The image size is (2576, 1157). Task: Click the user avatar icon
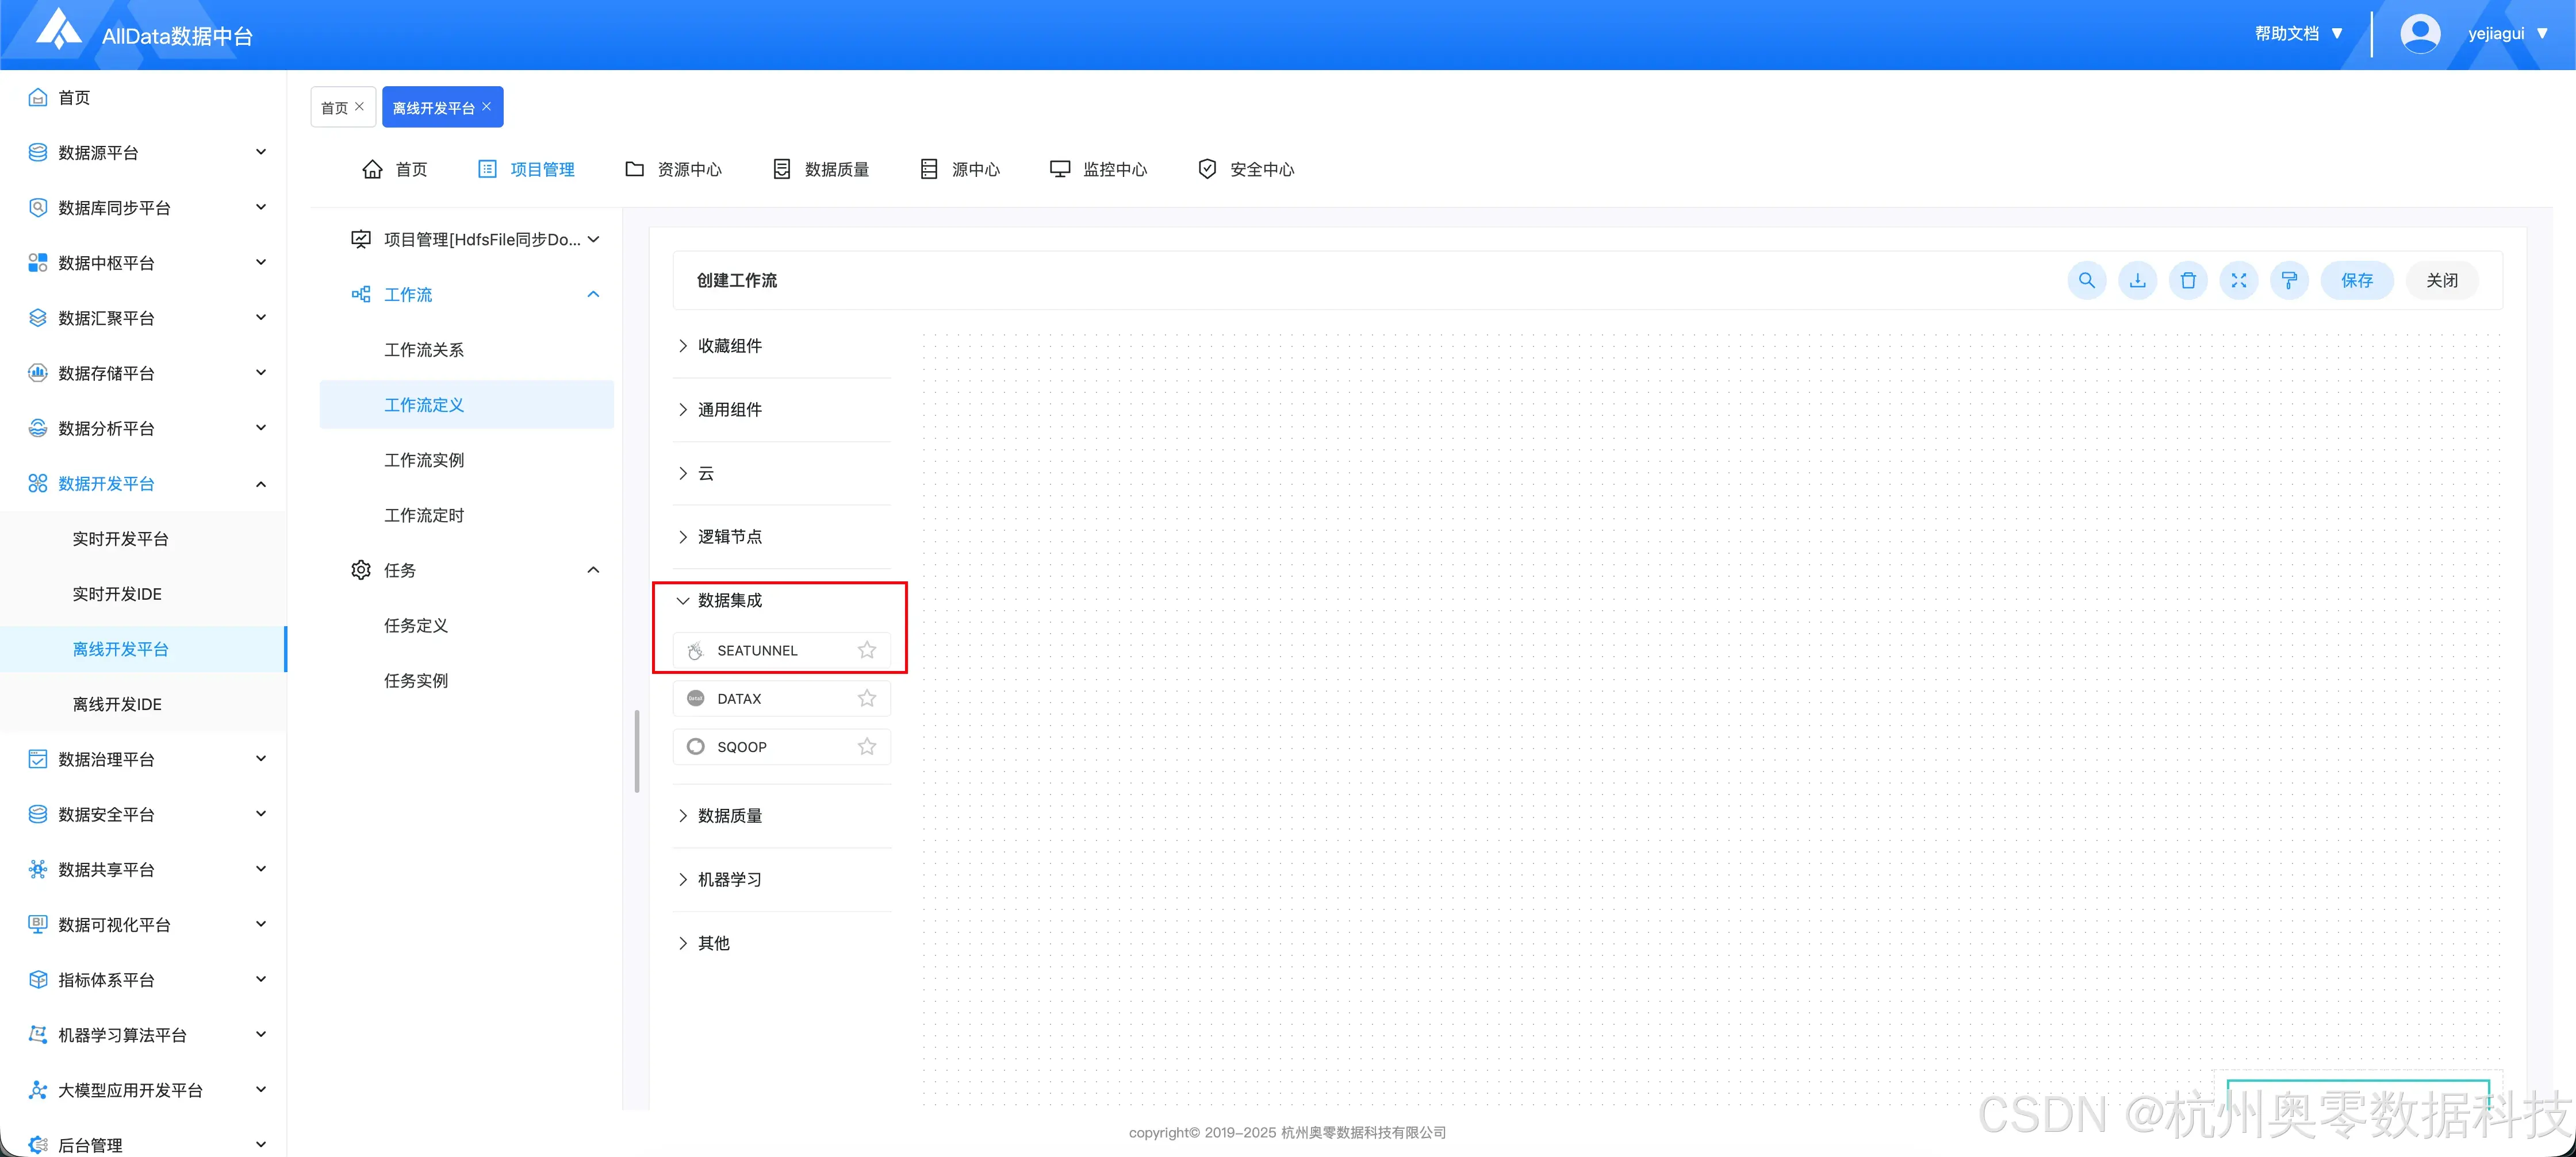[x=2419, y=34]
